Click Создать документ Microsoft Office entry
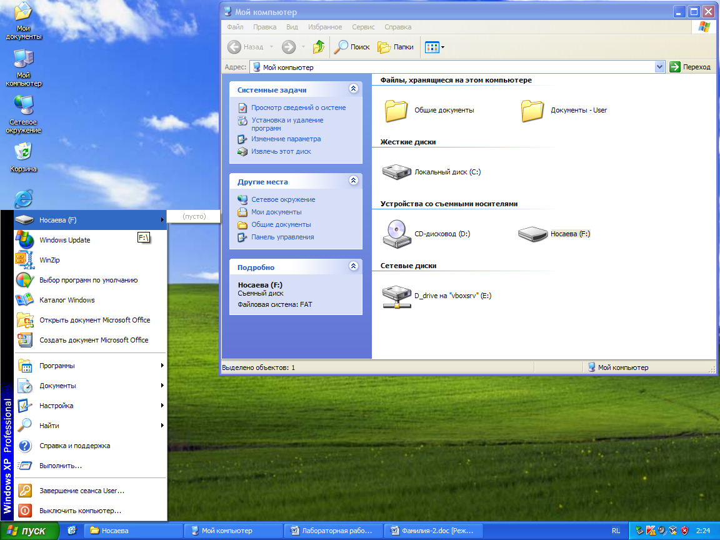This screenshot has width=720, height=540. [91, 340]
